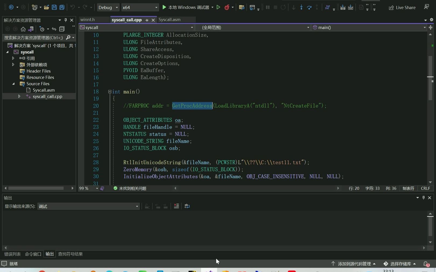
Task: Click the search magnifier in Solution Explorer
Action: 68,37
